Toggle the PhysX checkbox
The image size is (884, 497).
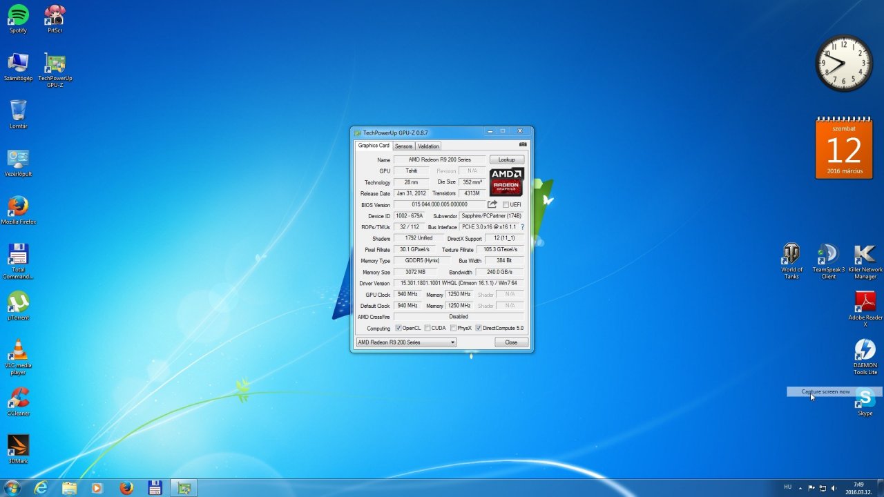point(453,328)
